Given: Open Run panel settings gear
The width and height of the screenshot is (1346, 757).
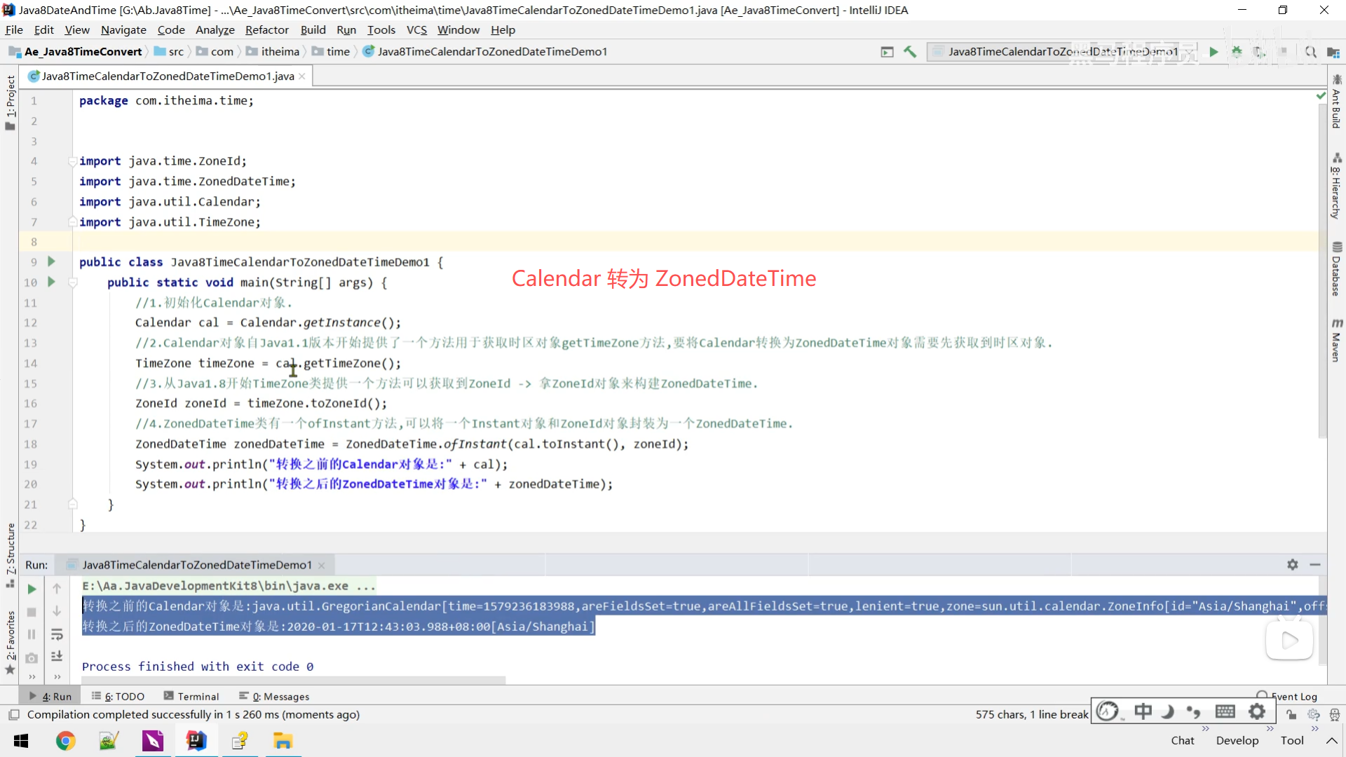Looking at the screenshot, I should pos(1292,565).
